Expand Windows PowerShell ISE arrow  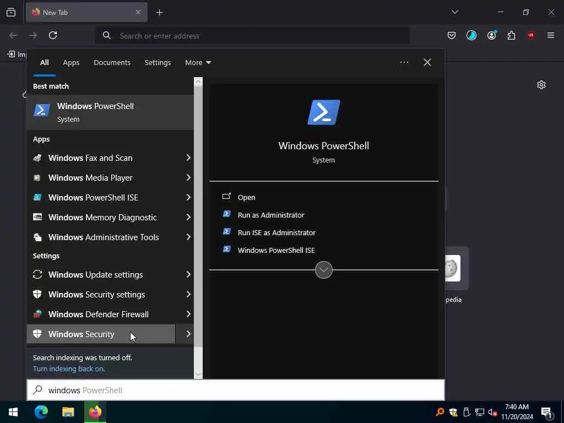[188, 198]
